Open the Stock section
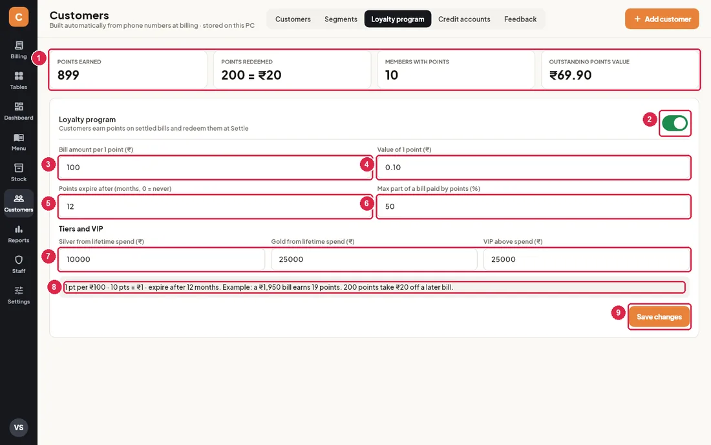Viewport: 711px width, 445px height. 19,173
